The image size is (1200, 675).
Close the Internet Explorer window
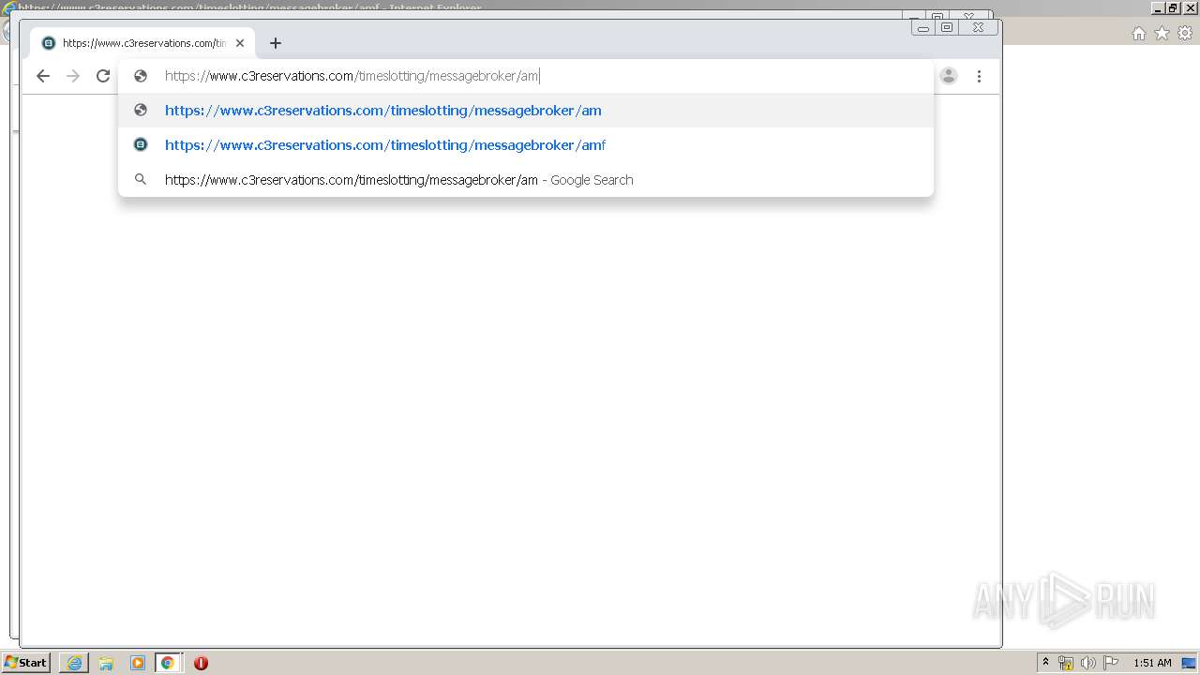[x=1189, y=7]
